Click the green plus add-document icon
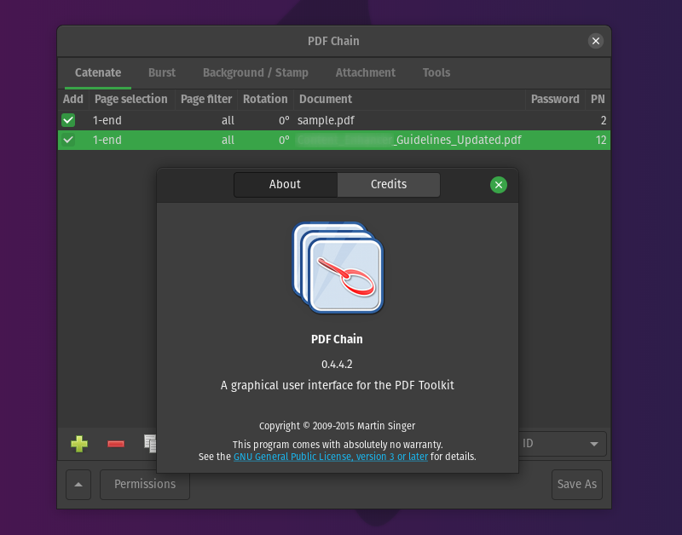The width and height of the screenshot is (682, 535). [x=79, y=444]
